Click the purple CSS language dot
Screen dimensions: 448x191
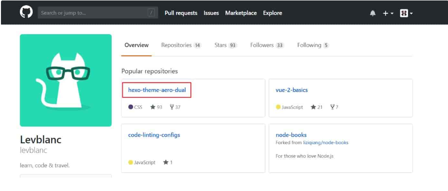coord(131,107)
